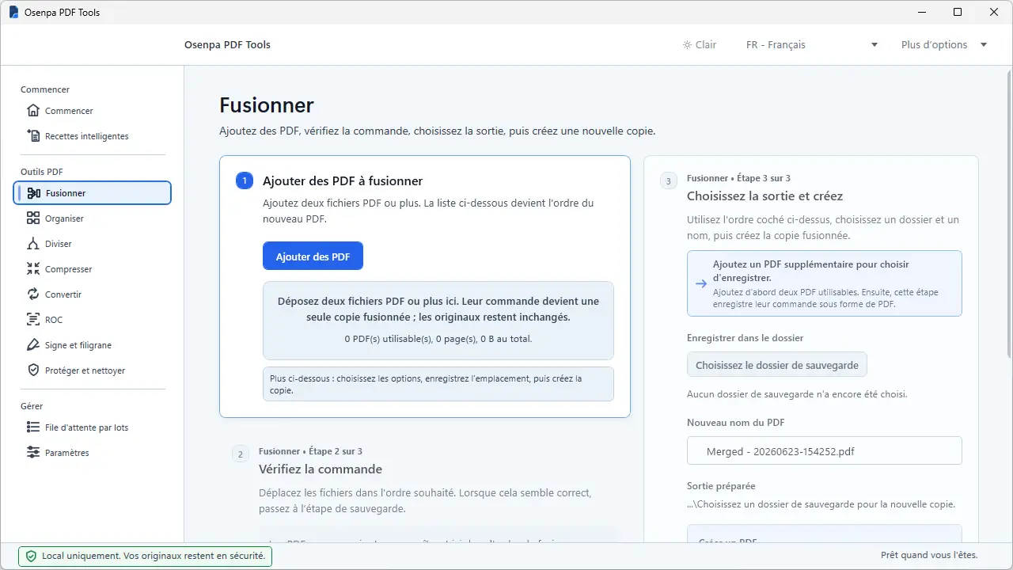Click the Fusionner sidebar item
Image resolution: width=1013 pixels, height=570 pixels.
[93, 193]
